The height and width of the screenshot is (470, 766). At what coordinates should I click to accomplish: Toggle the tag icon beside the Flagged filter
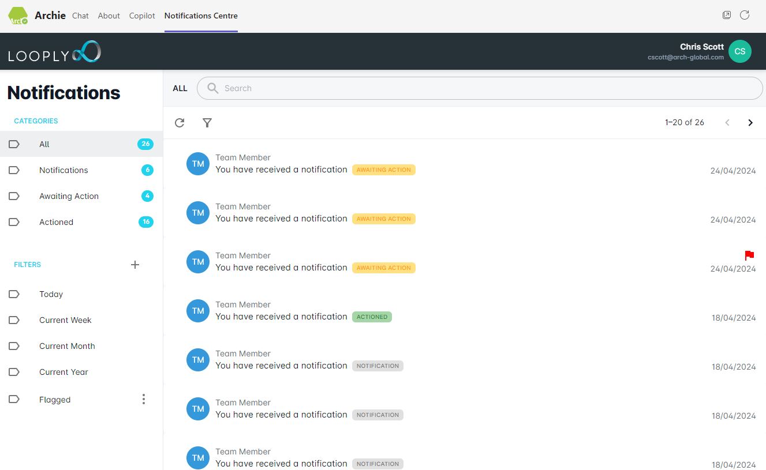[x=14, y=399]
